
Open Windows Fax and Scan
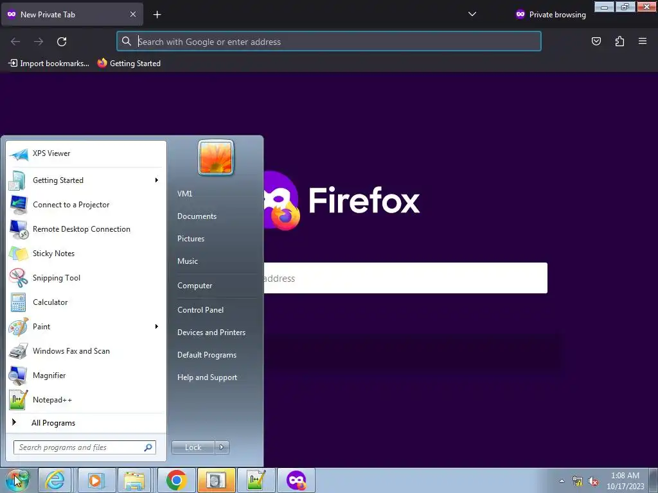point(86,351)
